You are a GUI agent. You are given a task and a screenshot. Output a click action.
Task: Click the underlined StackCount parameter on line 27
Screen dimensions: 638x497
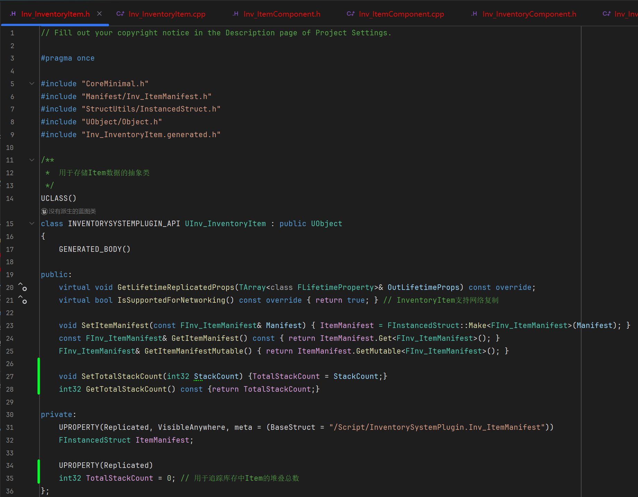pos(216,376)
